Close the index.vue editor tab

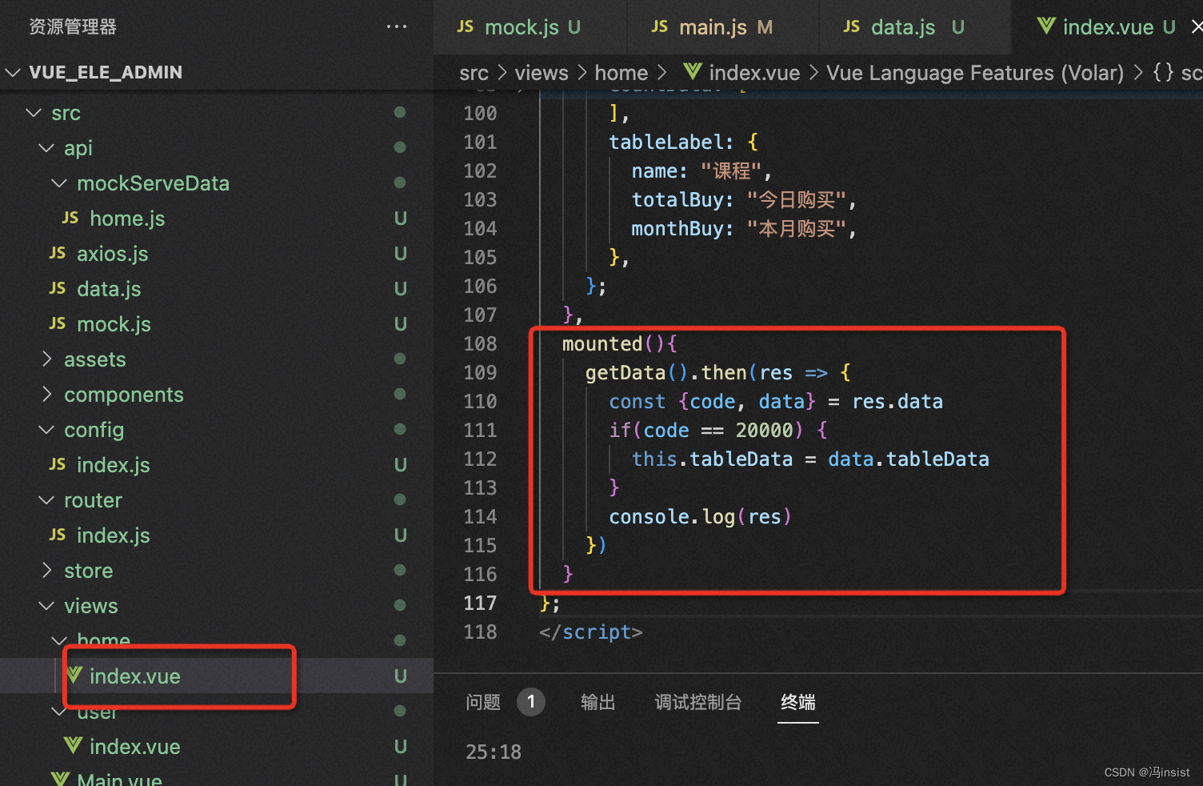1197,27
